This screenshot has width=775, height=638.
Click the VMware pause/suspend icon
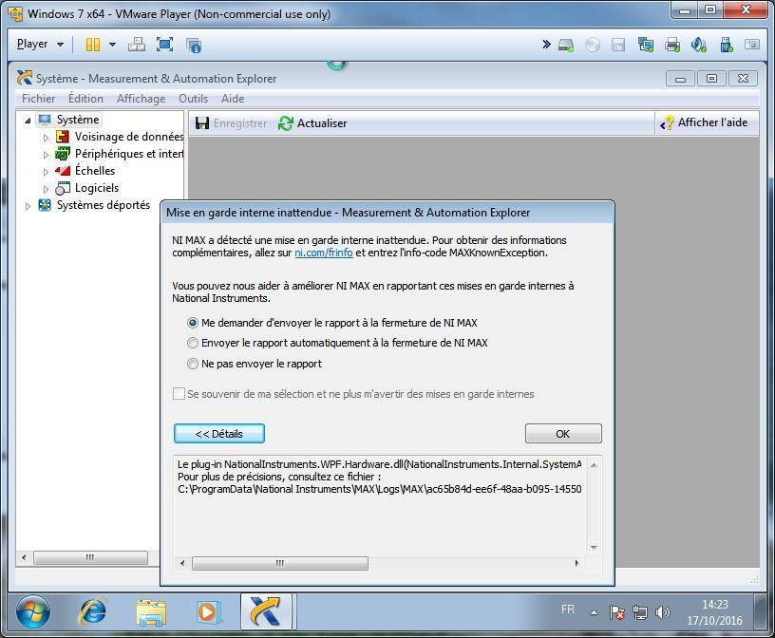pos(92,45)
